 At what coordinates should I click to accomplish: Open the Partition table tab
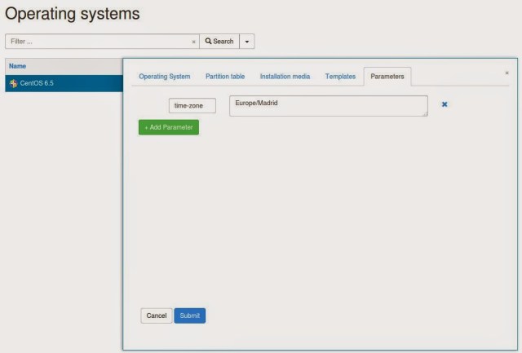[224, 77]
